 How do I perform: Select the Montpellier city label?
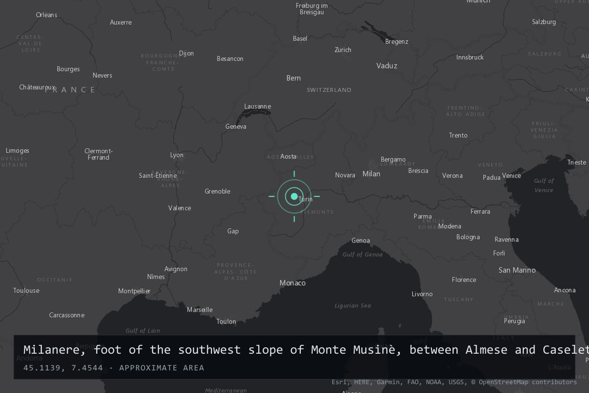click(x=134, y=291)
